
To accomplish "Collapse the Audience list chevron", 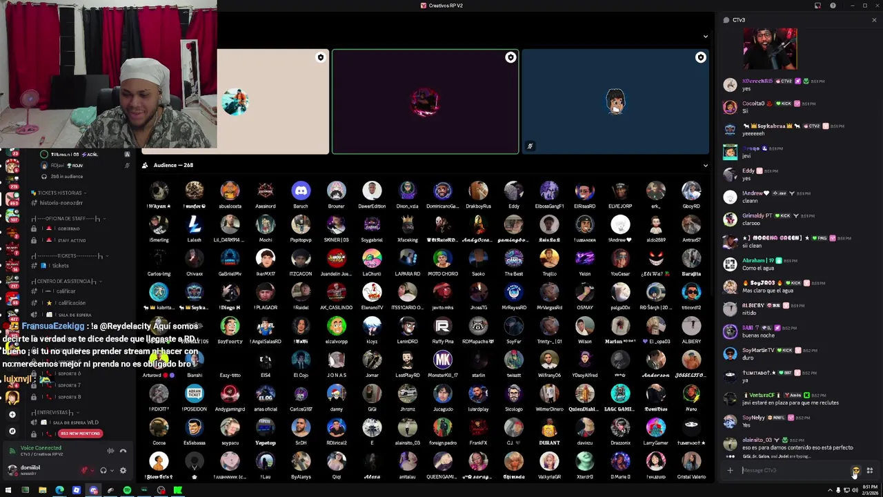I will (705, 165).
